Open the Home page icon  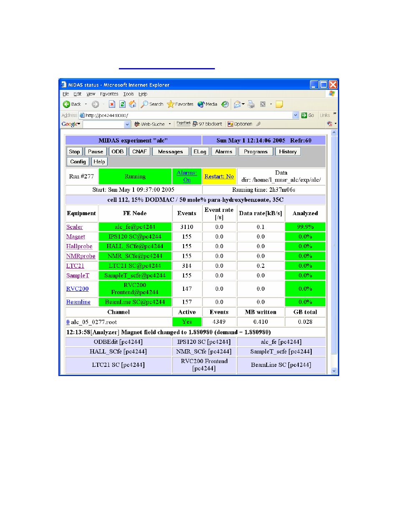tap(133, 104)
